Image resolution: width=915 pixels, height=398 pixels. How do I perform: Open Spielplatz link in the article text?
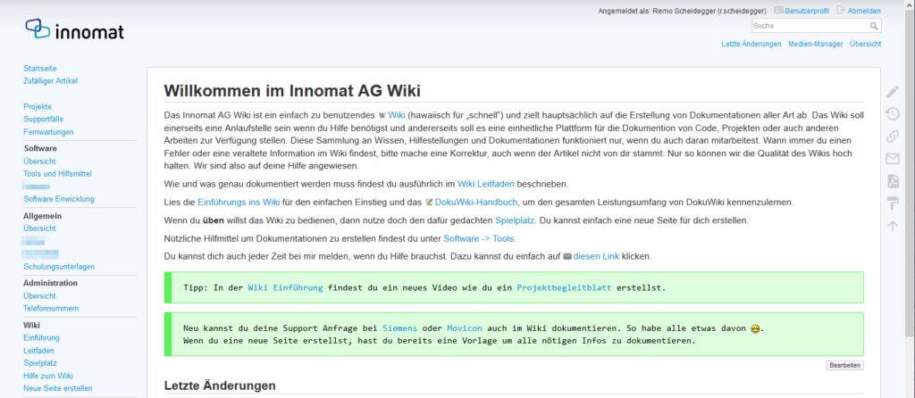(x=516, y=220)
